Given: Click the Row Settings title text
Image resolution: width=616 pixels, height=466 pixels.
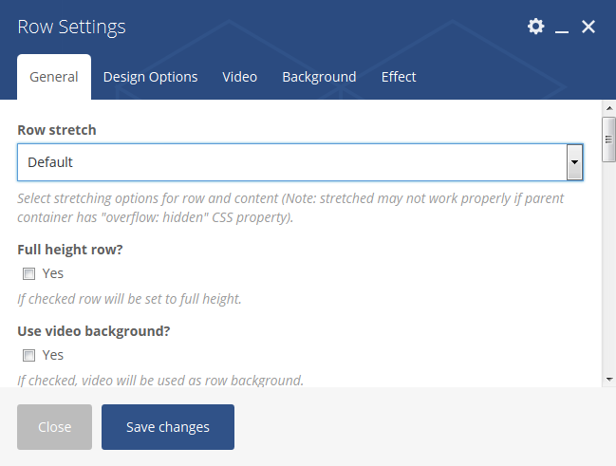Looking at the screenshot, I should (71, 27).
